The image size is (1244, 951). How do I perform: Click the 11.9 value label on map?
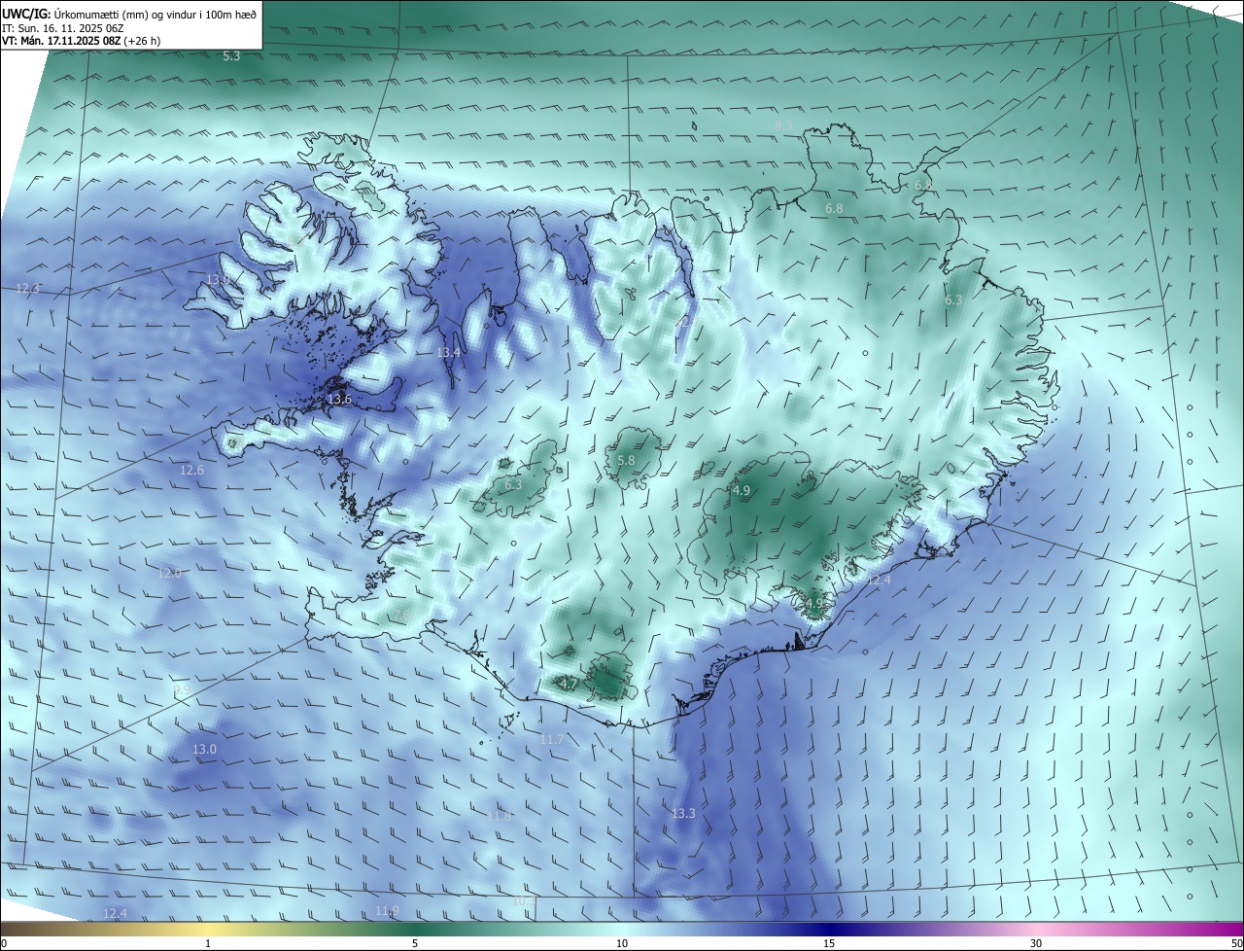387,911
